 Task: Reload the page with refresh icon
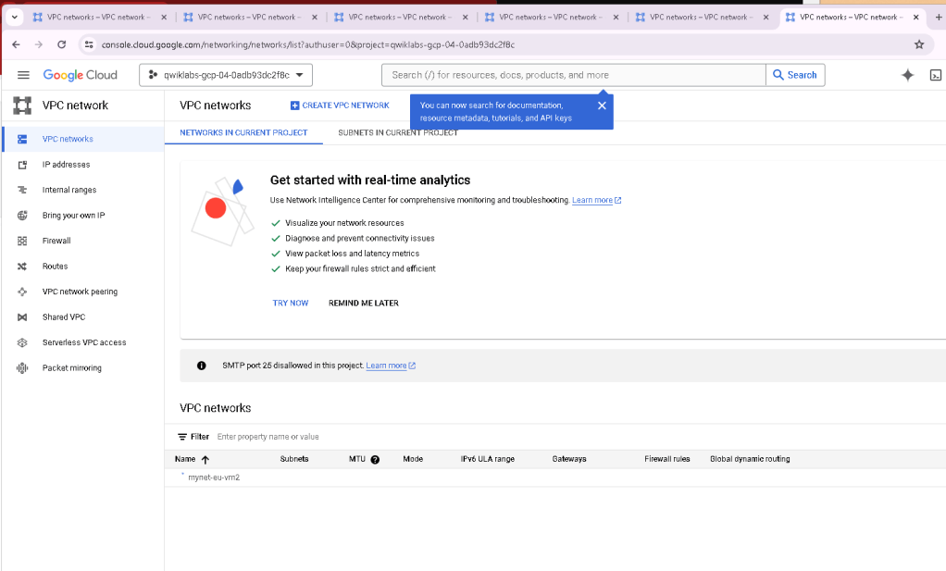[61, 44]
